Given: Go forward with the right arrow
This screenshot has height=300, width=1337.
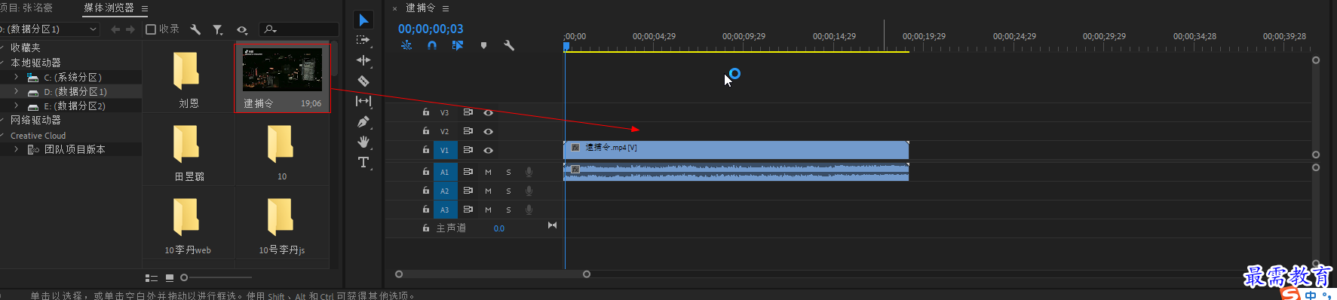Looking at the screenshot, I should pos(130,29).
